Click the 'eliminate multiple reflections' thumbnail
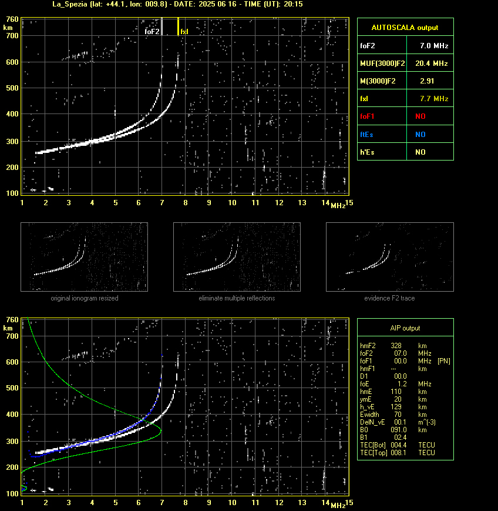 tap(237, 257)
